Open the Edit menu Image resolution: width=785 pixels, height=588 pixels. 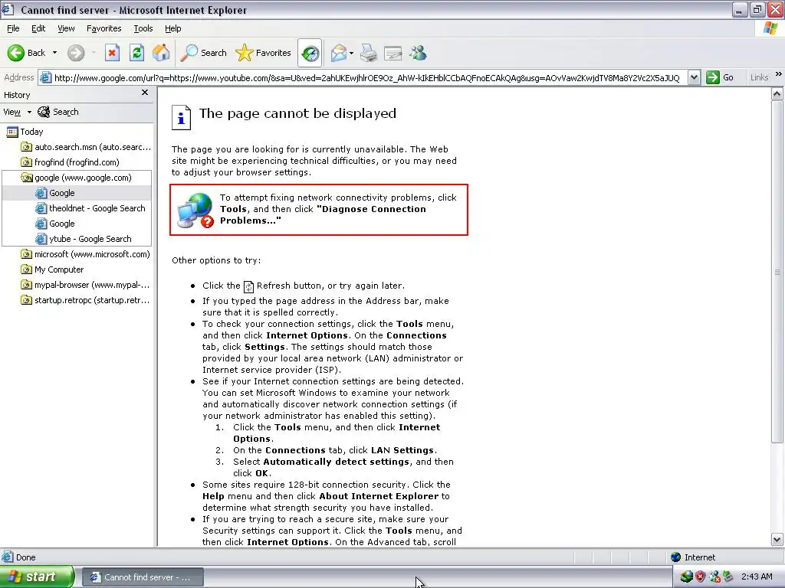38,28
